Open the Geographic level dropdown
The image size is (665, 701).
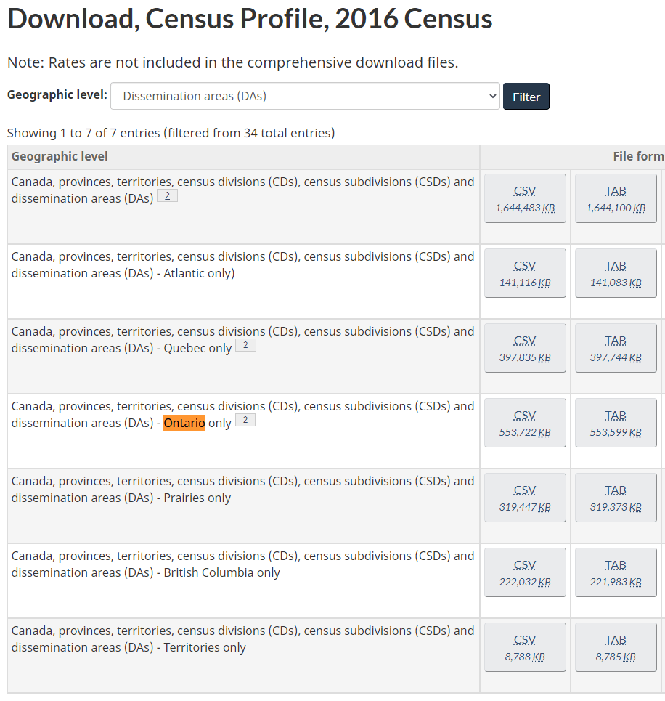pyautogui.click(x=305, y=96)
